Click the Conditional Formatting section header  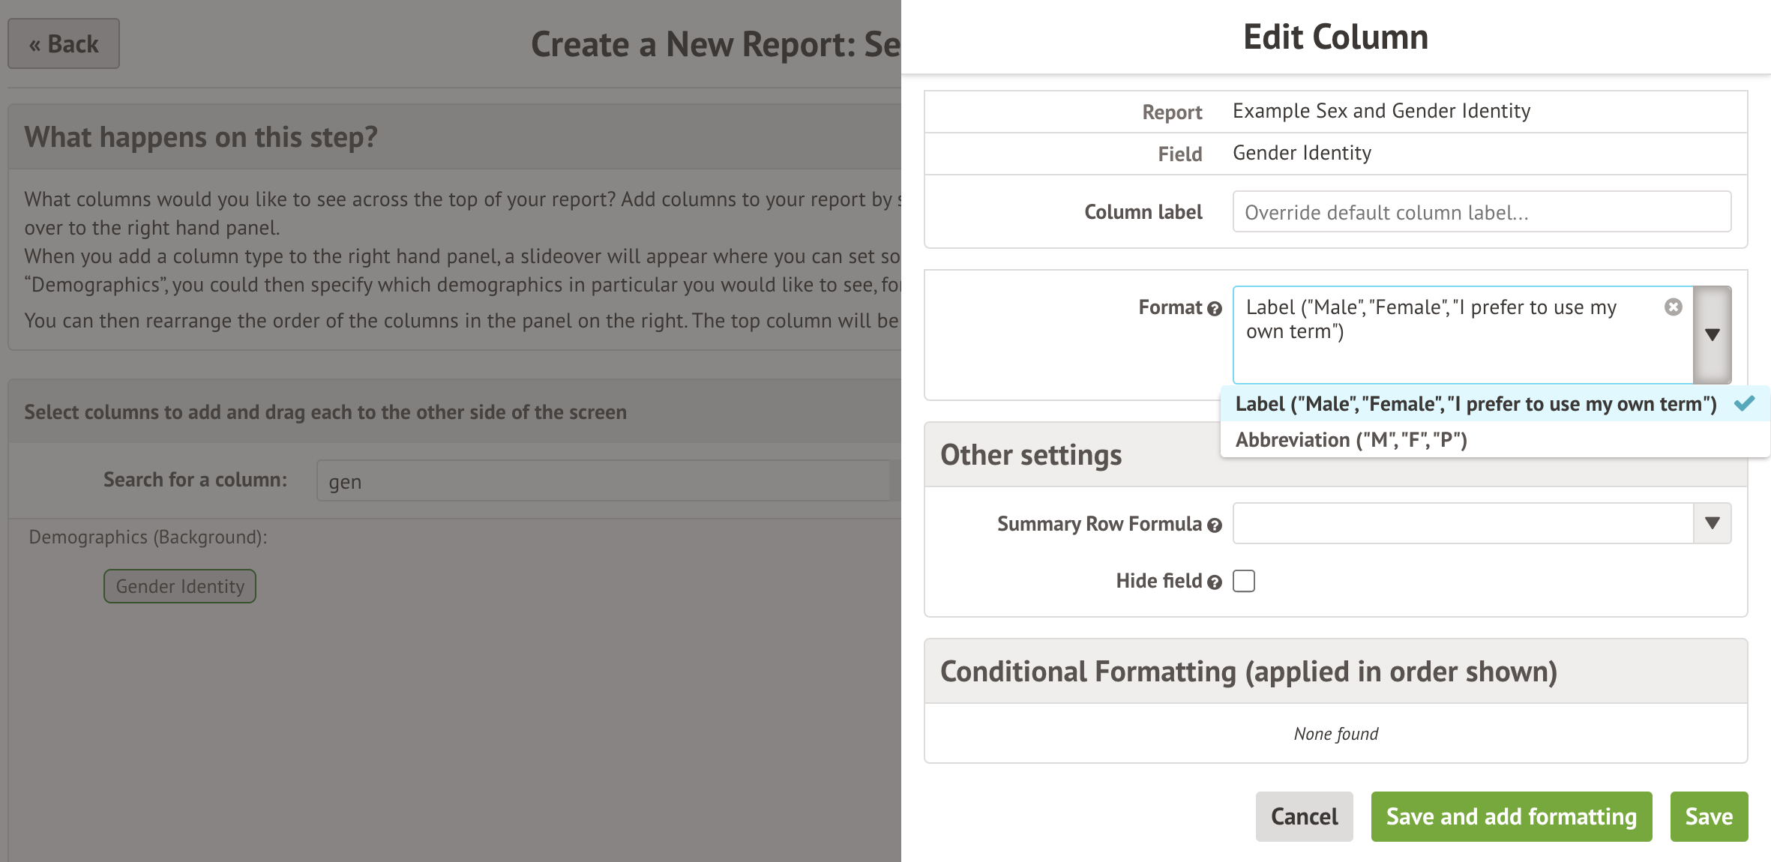tap(1248, 672)
